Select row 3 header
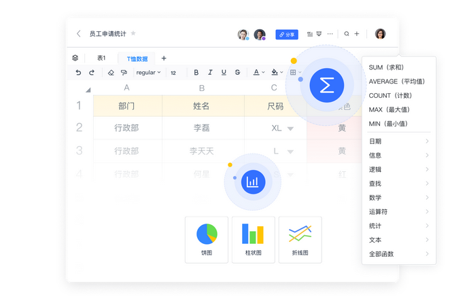Image resolution: width=465 pixels, height=299 pixels. point(79,151)
